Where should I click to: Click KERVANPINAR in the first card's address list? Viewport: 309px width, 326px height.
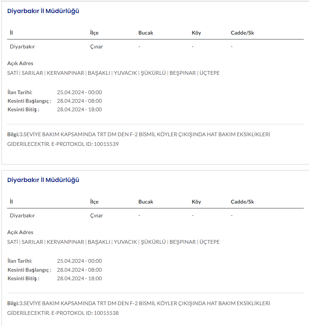(x=65, y=73)
